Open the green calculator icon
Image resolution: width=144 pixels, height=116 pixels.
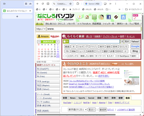94,17
